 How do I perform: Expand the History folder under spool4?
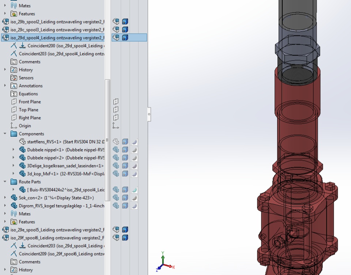pyautogui.click(x=5, y=69)
